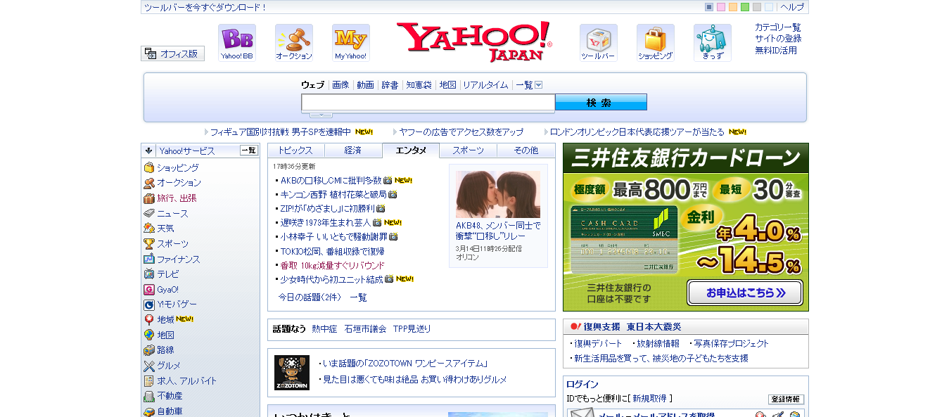Click the train icon for 路線
The width and height of the screenshot is (949, 417).
(x=149, y=350)
